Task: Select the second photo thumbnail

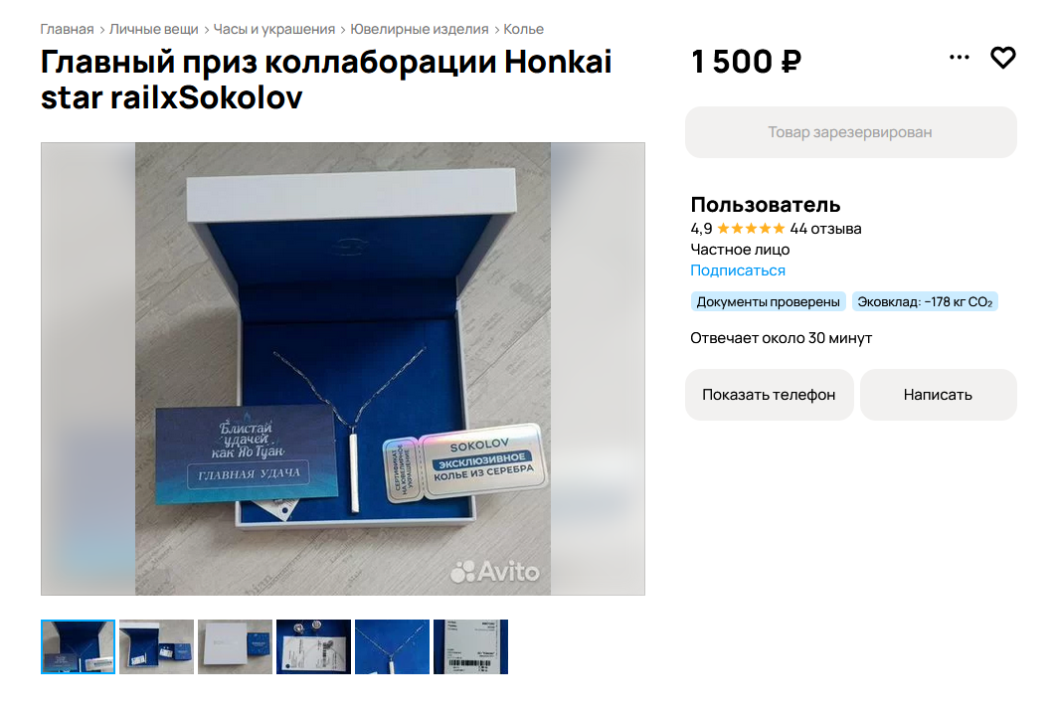Action: pyautogui.click(x=156, y=646)
